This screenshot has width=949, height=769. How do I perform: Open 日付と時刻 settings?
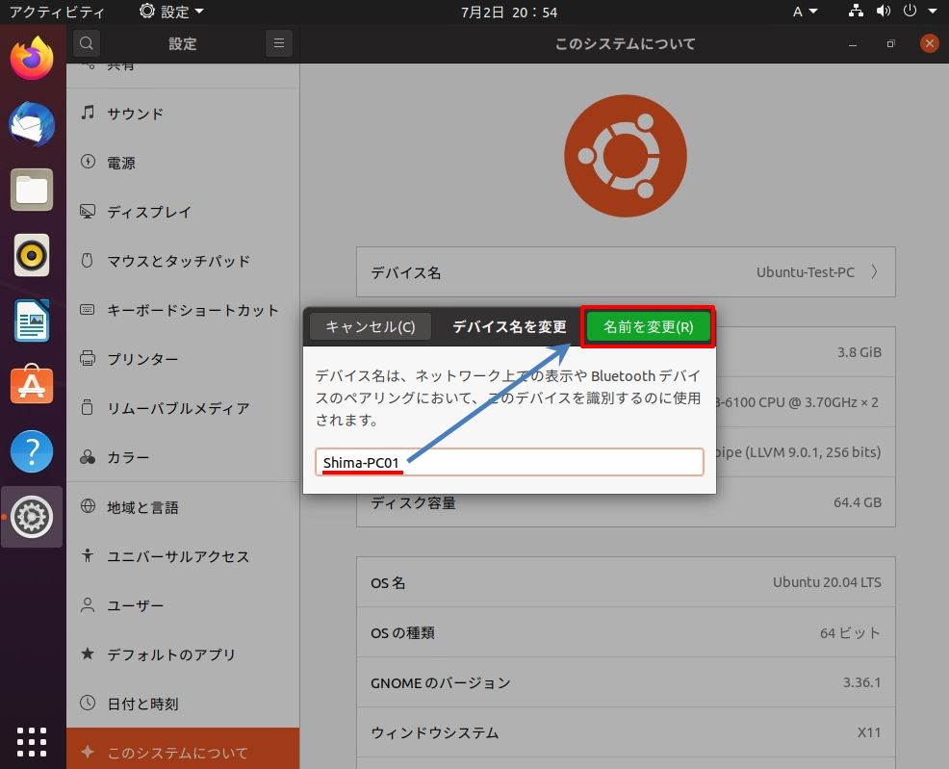click(x=183, y=703)
